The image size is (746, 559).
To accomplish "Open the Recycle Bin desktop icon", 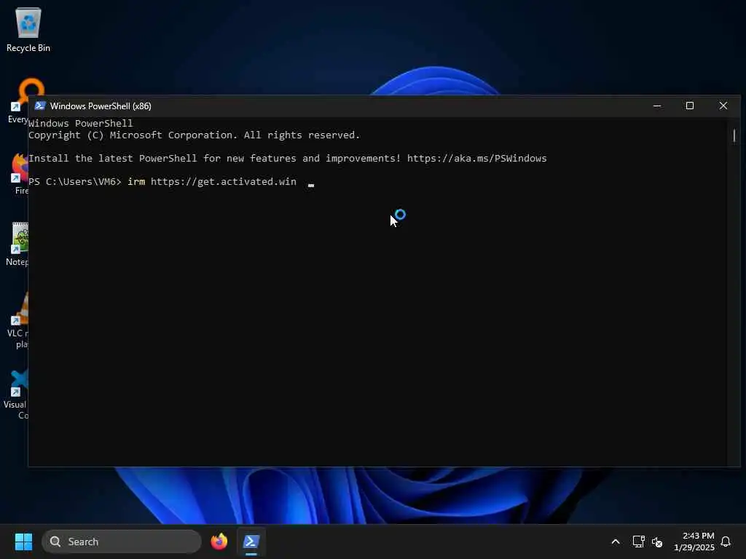I will coord(28,29).
